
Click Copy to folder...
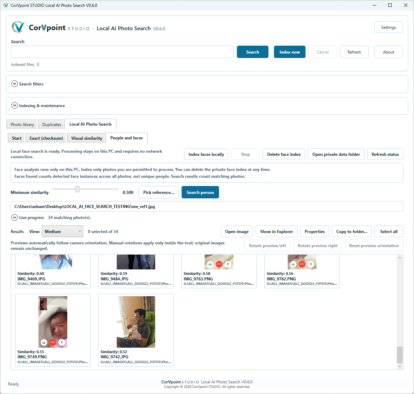pos(352,231)
